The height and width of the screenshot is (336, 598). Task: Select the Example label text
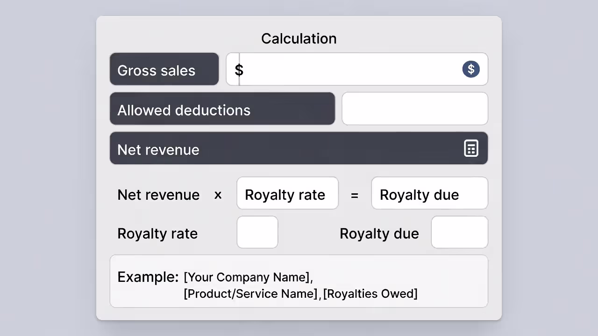pyautogui.click(x=148, y=277)
